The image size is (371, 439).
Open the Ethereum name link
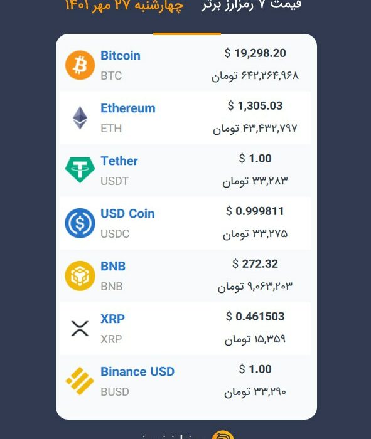coord(128,108)
